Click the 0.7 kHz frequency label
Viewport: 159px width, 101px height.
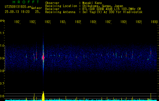pos(2,83)
